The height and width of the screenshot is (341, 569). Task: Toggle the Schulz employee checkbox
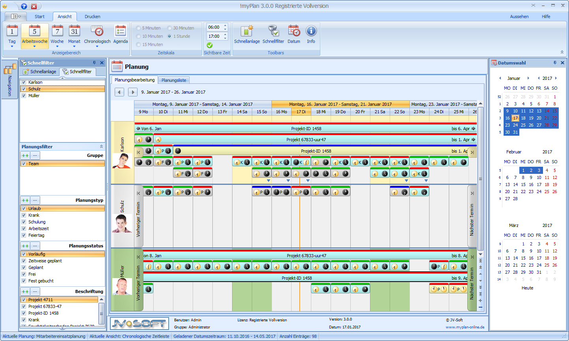tap(24, 89)
